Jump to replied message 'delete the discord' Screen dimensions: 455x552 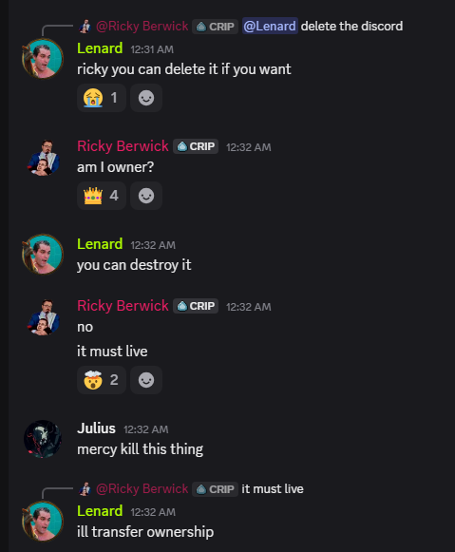pyautogui.click(x=351, y=26)
